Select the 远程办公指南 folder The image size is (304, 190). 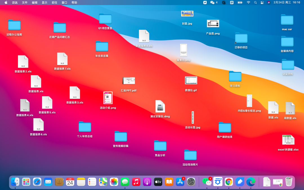coord(14,28)
